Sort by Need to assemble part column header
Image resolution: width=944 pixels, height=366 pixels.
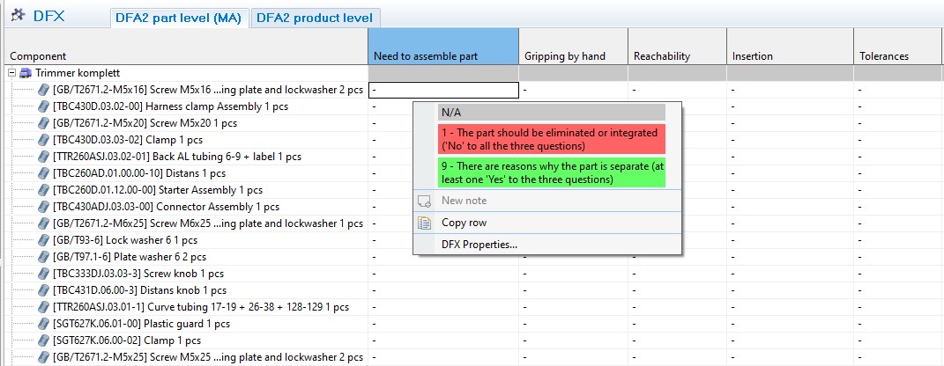point(442,56)
